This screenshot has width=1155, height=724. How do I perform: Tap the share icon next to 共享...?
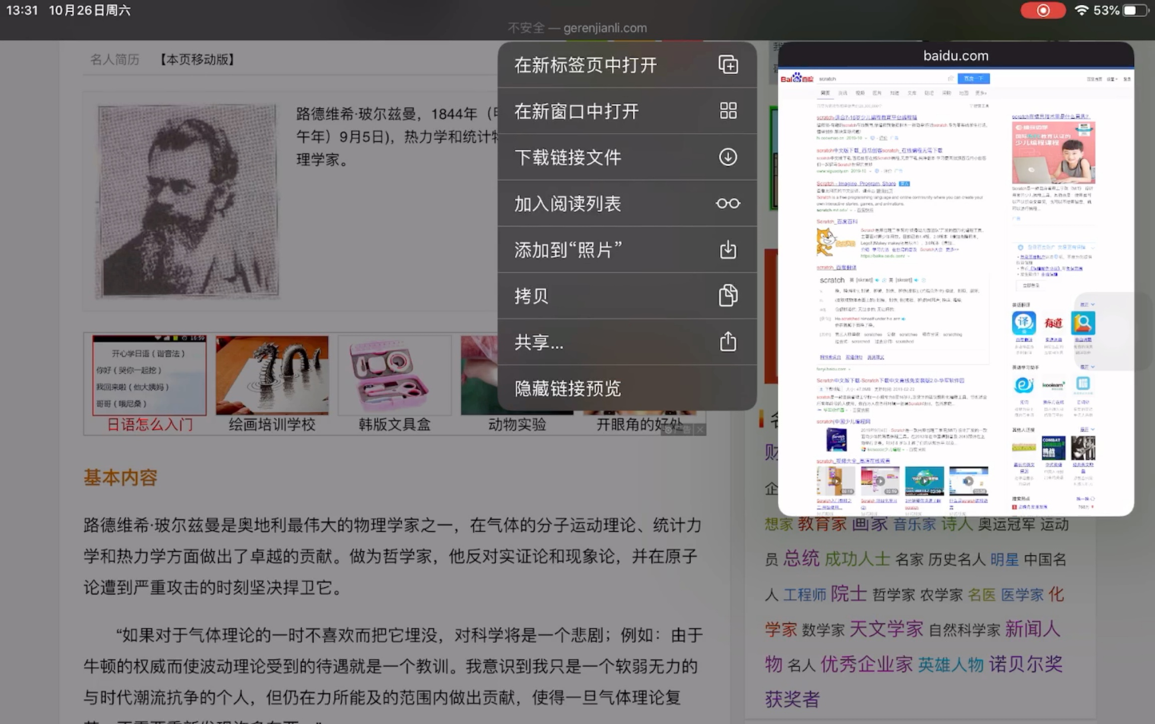[728, 342]
